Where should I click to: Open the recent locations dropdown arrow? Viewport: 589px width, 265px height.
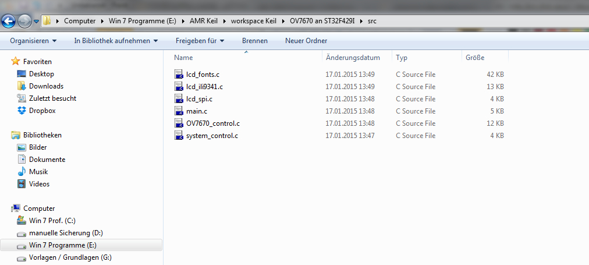[36, 22]
